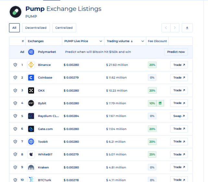Screen dimensions: 208x182
Task: Click Trade button for Gate.com
Action: pos(179,129)
